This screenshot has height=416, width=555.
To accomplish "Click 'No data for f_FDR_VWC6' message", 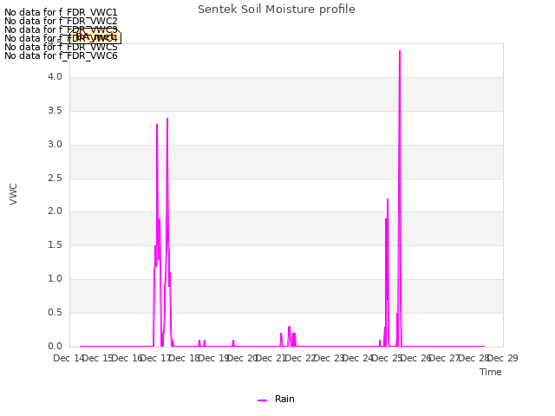I will (x=61, y=55).
